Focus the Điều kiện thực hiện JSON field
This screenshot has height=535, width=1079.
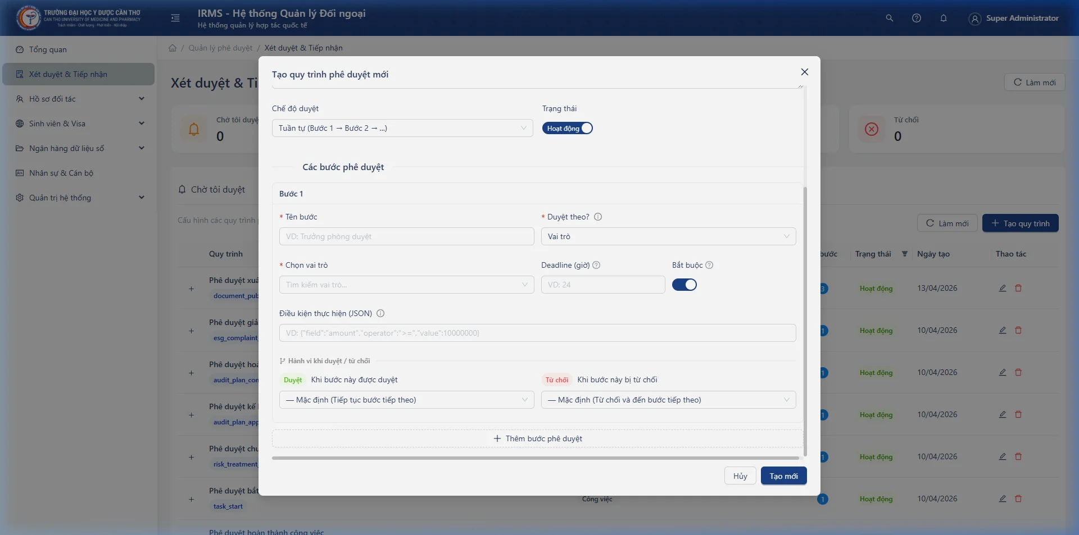538,333
